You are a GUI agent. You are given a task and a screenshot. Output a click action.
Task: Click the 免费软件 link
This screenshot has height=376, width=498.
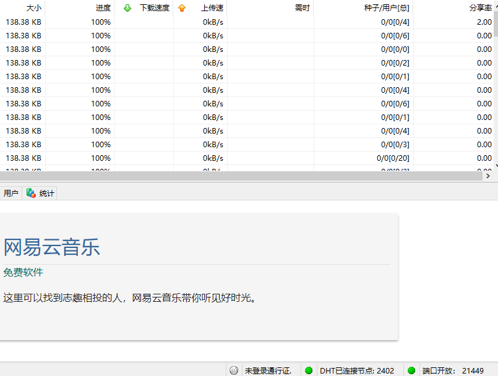[23, 273]
